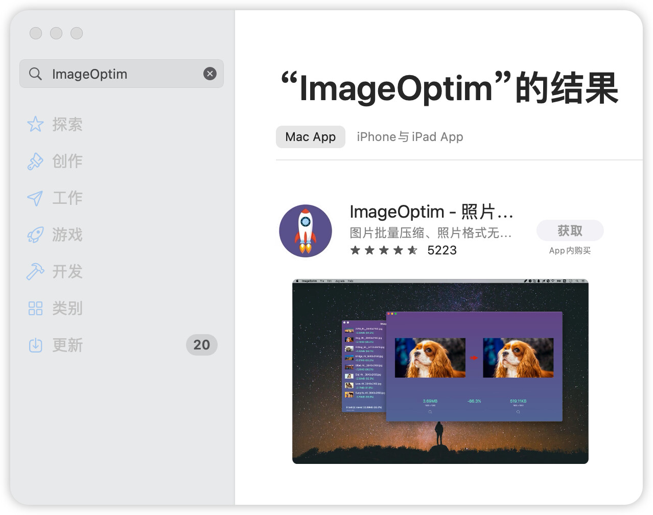Click the magnifying glass search icon

[x=35, y=74]
